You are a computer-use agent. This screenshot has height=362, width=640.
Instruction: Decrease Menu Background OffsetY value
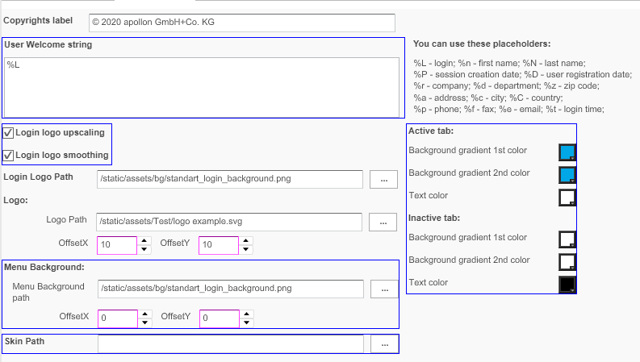click(x=247, y=324)
